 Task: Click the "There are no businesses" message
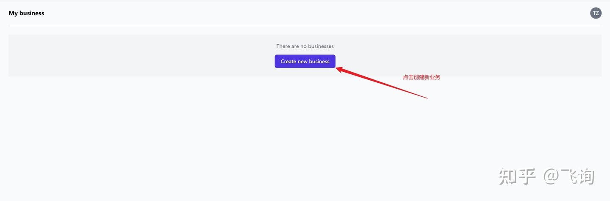[x=305, y=46]
